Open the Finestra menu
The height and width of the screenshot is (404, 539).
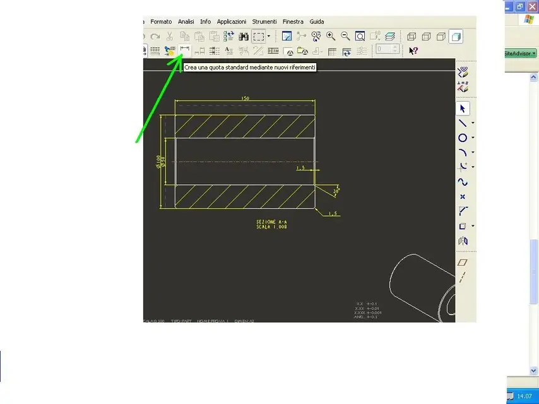(x=293, y=21)
